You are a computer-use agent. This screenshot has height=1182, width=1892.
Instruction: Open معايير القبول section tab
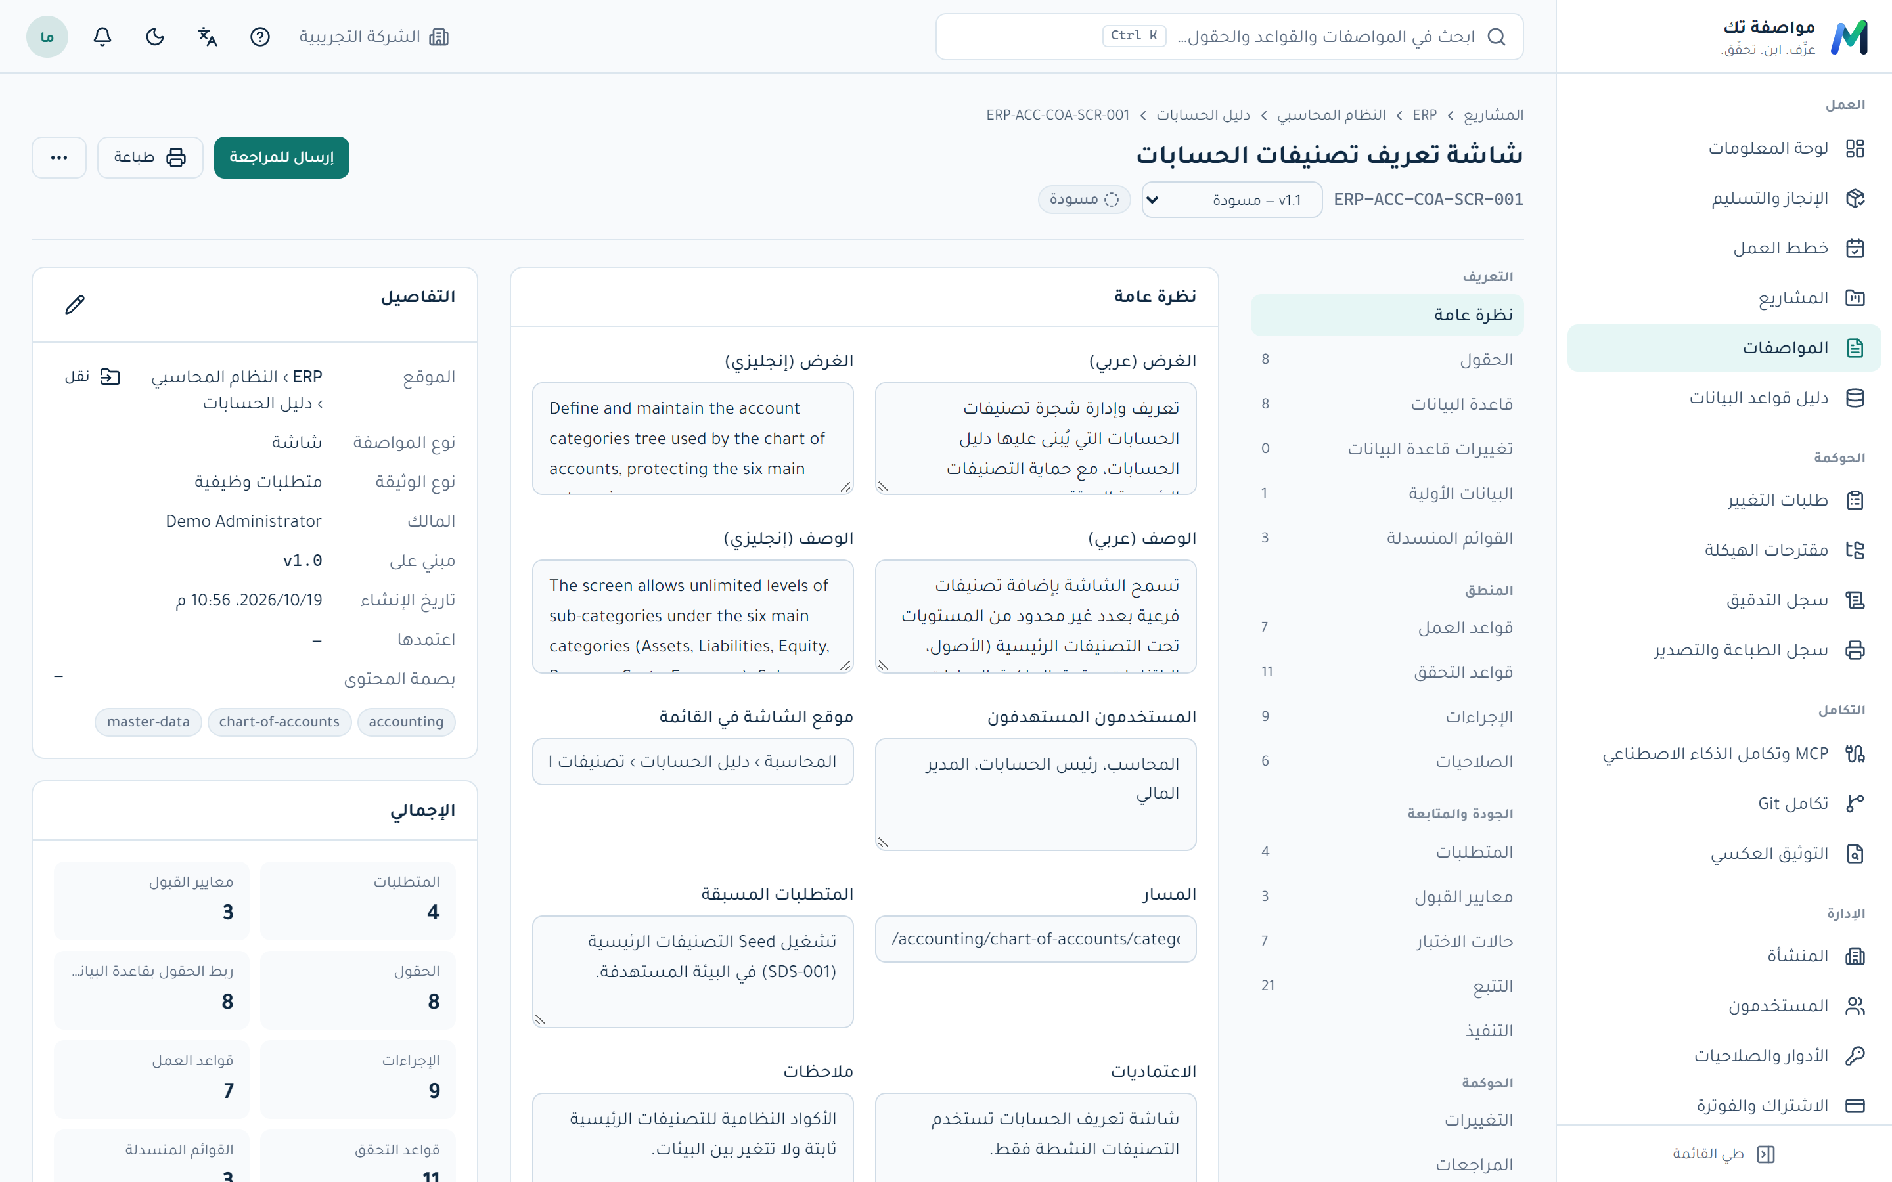pyautogui.click(x=1387, y=896)
